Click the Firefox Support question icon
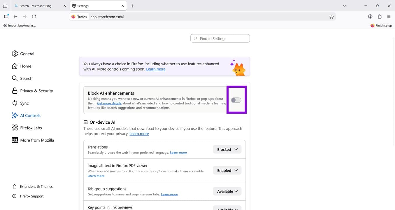 click(14, 196)
